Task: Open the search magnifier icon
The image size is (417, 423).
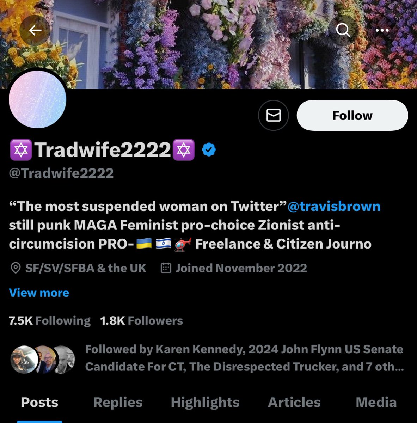Action: pos(343,30)
